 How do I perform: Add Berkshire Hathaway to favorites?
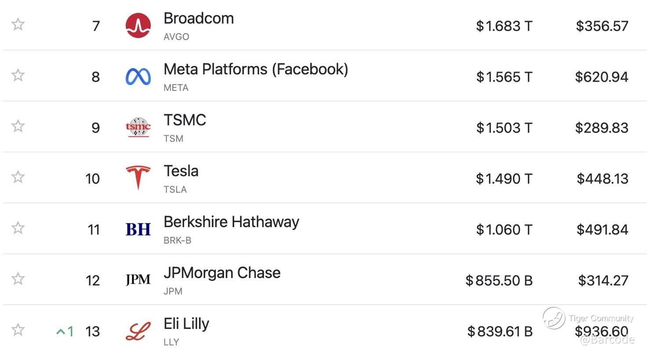pyautogui.click(x=18, y=228)
